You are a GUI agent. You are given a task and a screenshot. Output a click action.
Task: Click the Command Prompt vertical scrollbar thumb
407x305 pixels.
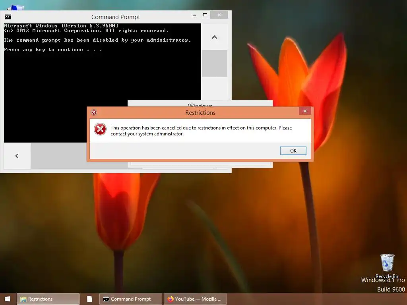214,63
